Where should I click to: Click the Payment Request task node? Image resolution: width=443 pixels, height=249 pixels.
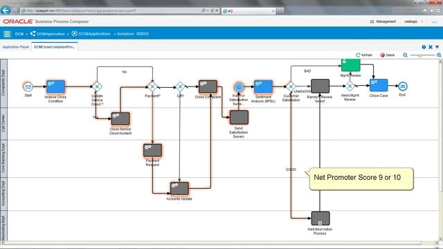152,151
